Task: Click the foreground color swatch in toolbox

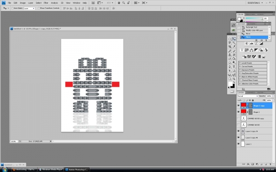Action: pos(230,84)
